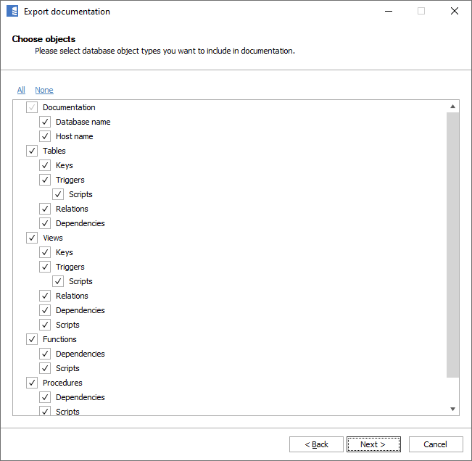Uncheck the Host name checkbox

45,136
